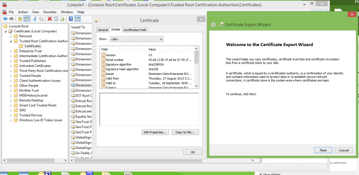Open the Favorites menu
359x175 pixels.
pos(50,12)
